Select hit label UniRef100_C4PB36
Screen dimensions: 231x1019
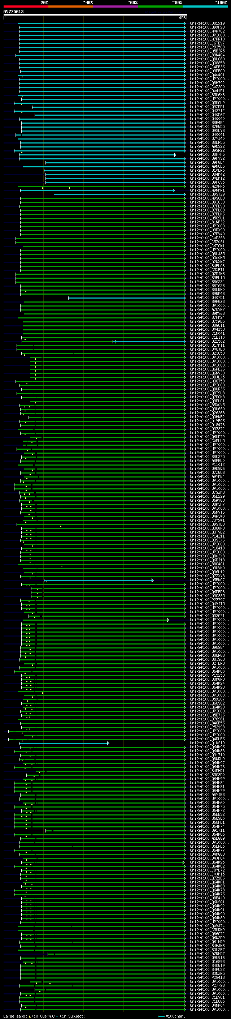[207, 67]
